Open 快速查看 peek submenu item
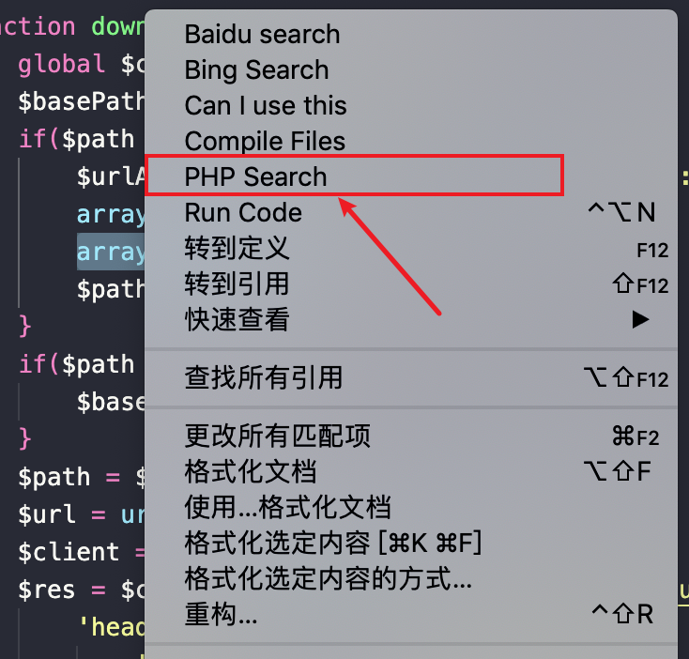689x659 pixels. [x=411, y=319]
